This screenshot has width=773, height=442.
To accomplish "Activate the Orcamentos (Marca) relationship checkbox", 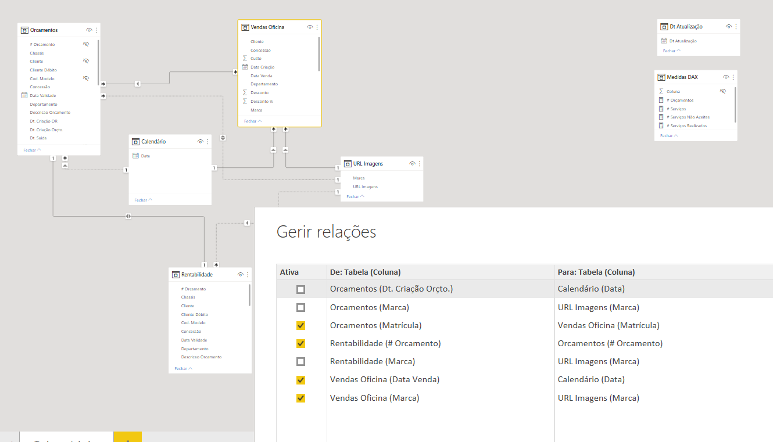I will pyautogui.click(x=300, y=307).
